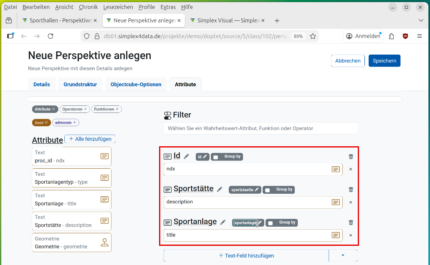
Task: Click pencil icon next to Id heading
Action: [x=187, y=157]
